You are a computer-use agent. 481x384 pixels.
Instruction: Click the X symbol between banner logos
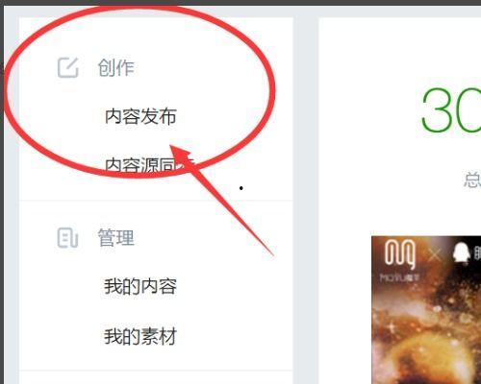pos(435,255)
